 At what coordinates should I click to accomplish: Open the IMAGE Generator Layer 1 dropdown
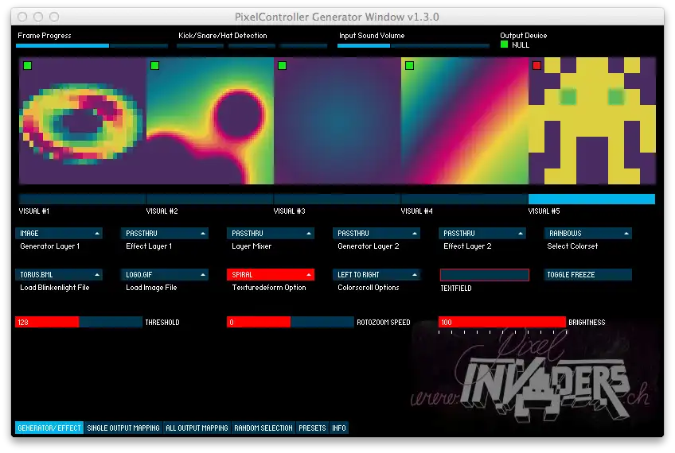click(59, 234)
